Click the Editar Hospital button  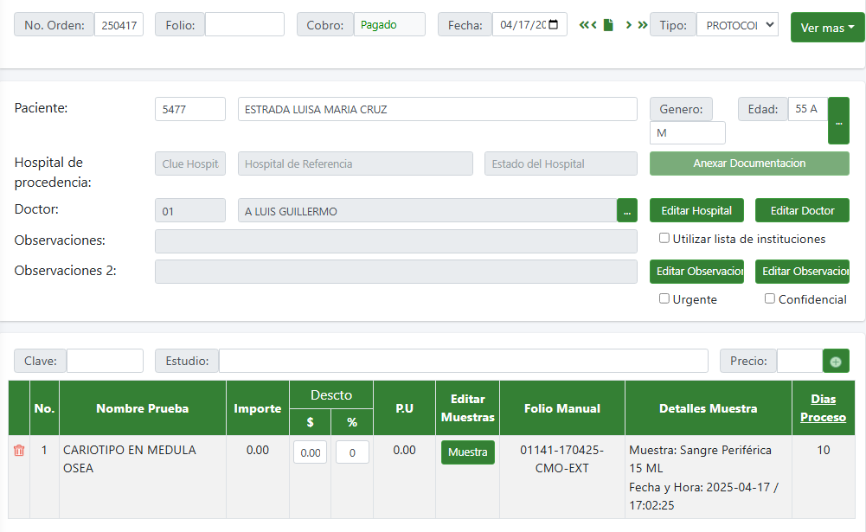click(x=696, y=211)
